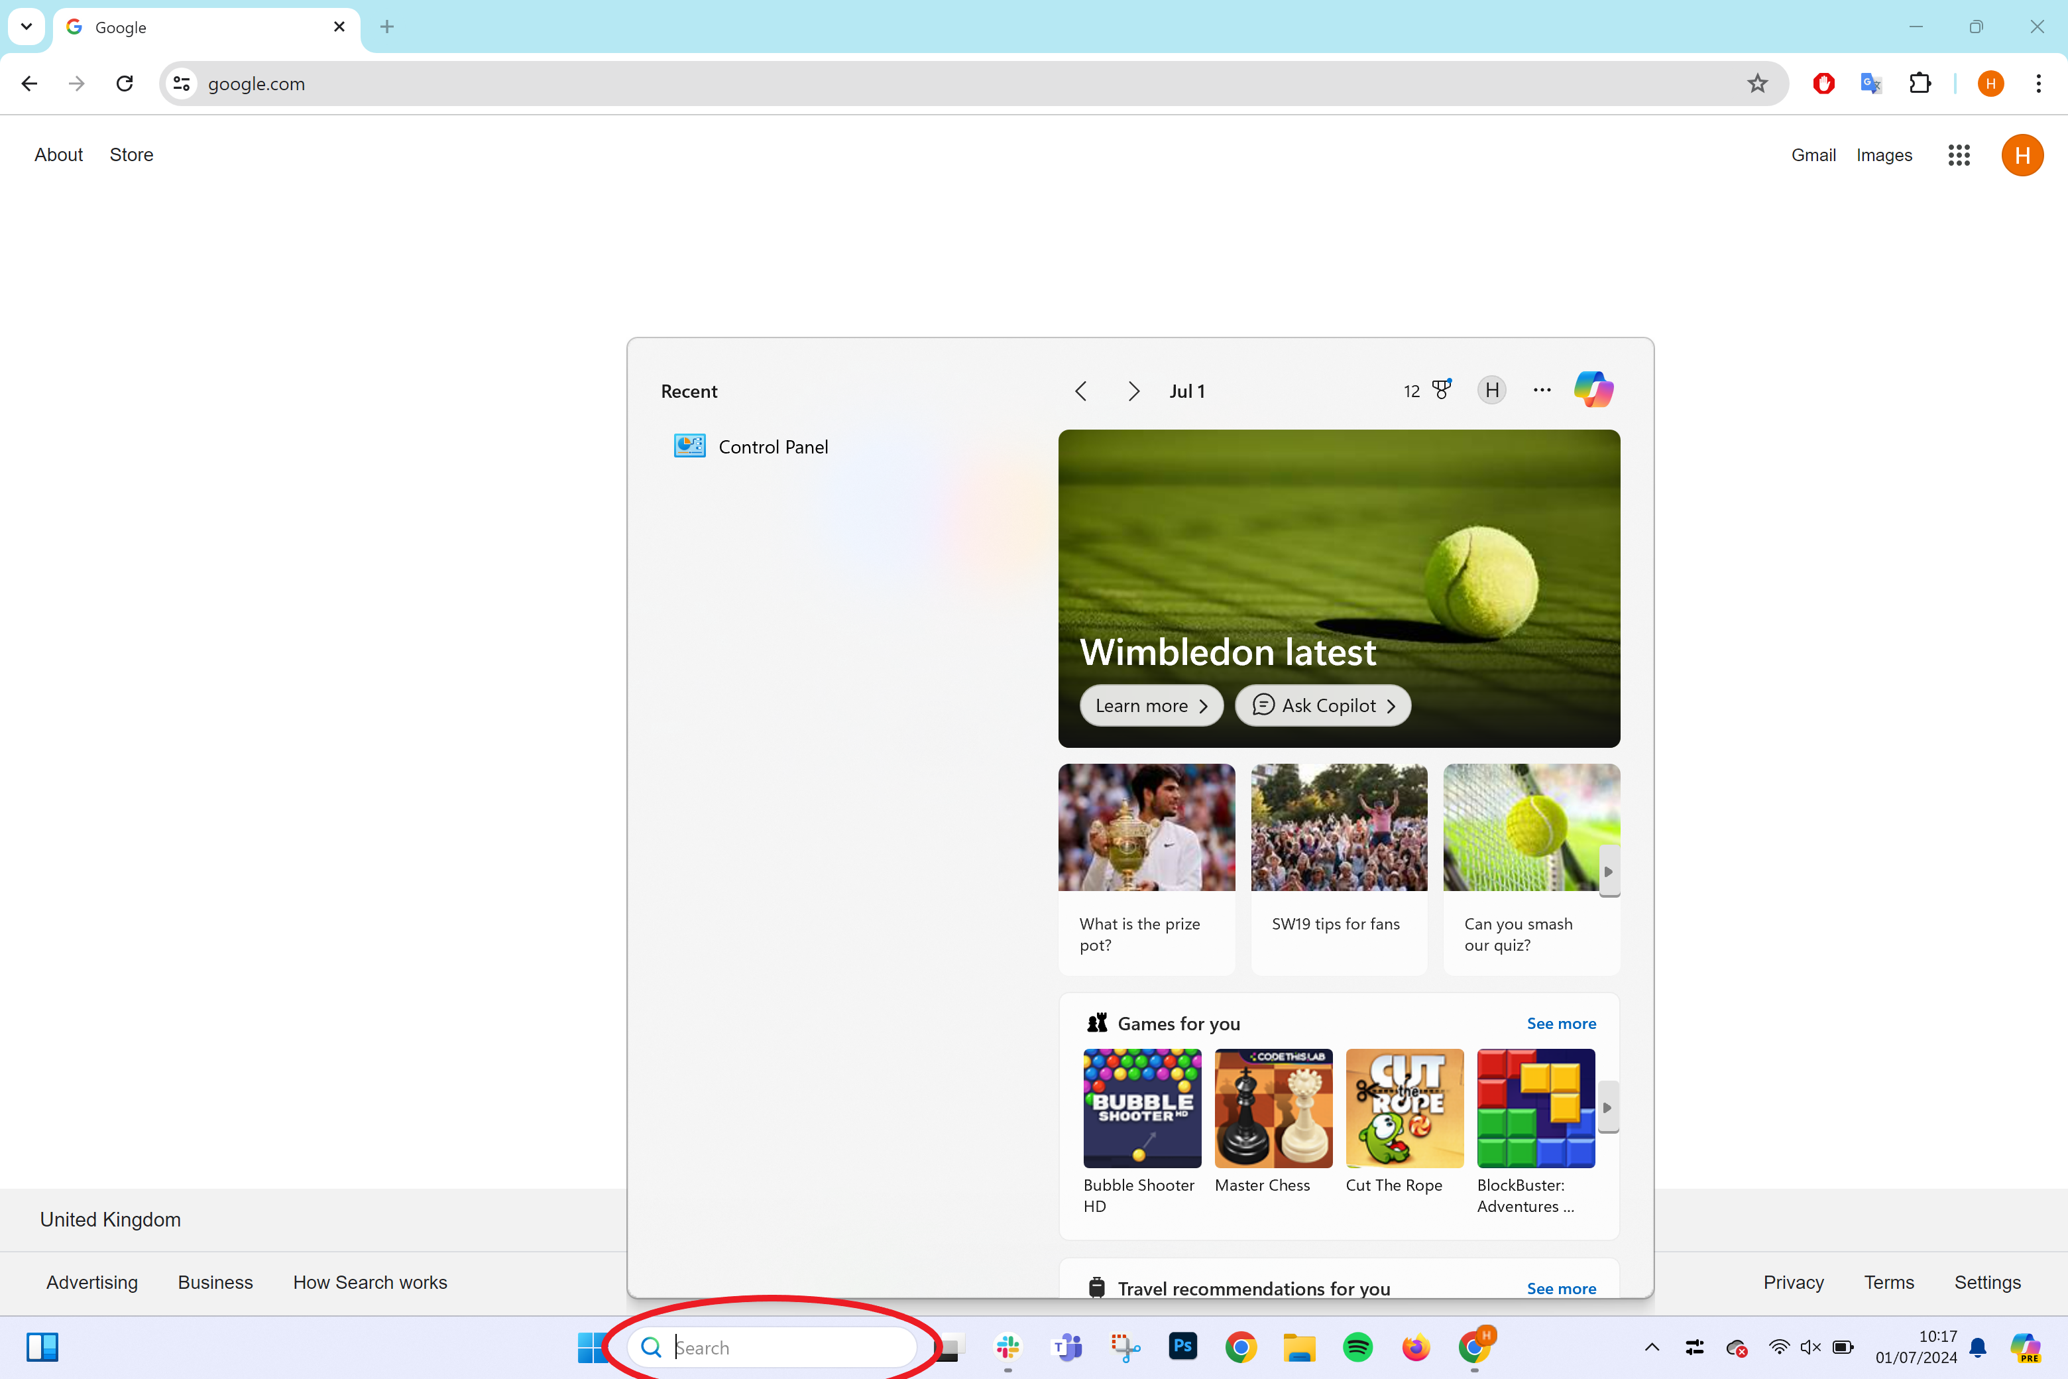Reload the Google page
Image resolution: width=2068 pixels, height=1379 pixels.
pyautogui.click(x=125, y=84)
